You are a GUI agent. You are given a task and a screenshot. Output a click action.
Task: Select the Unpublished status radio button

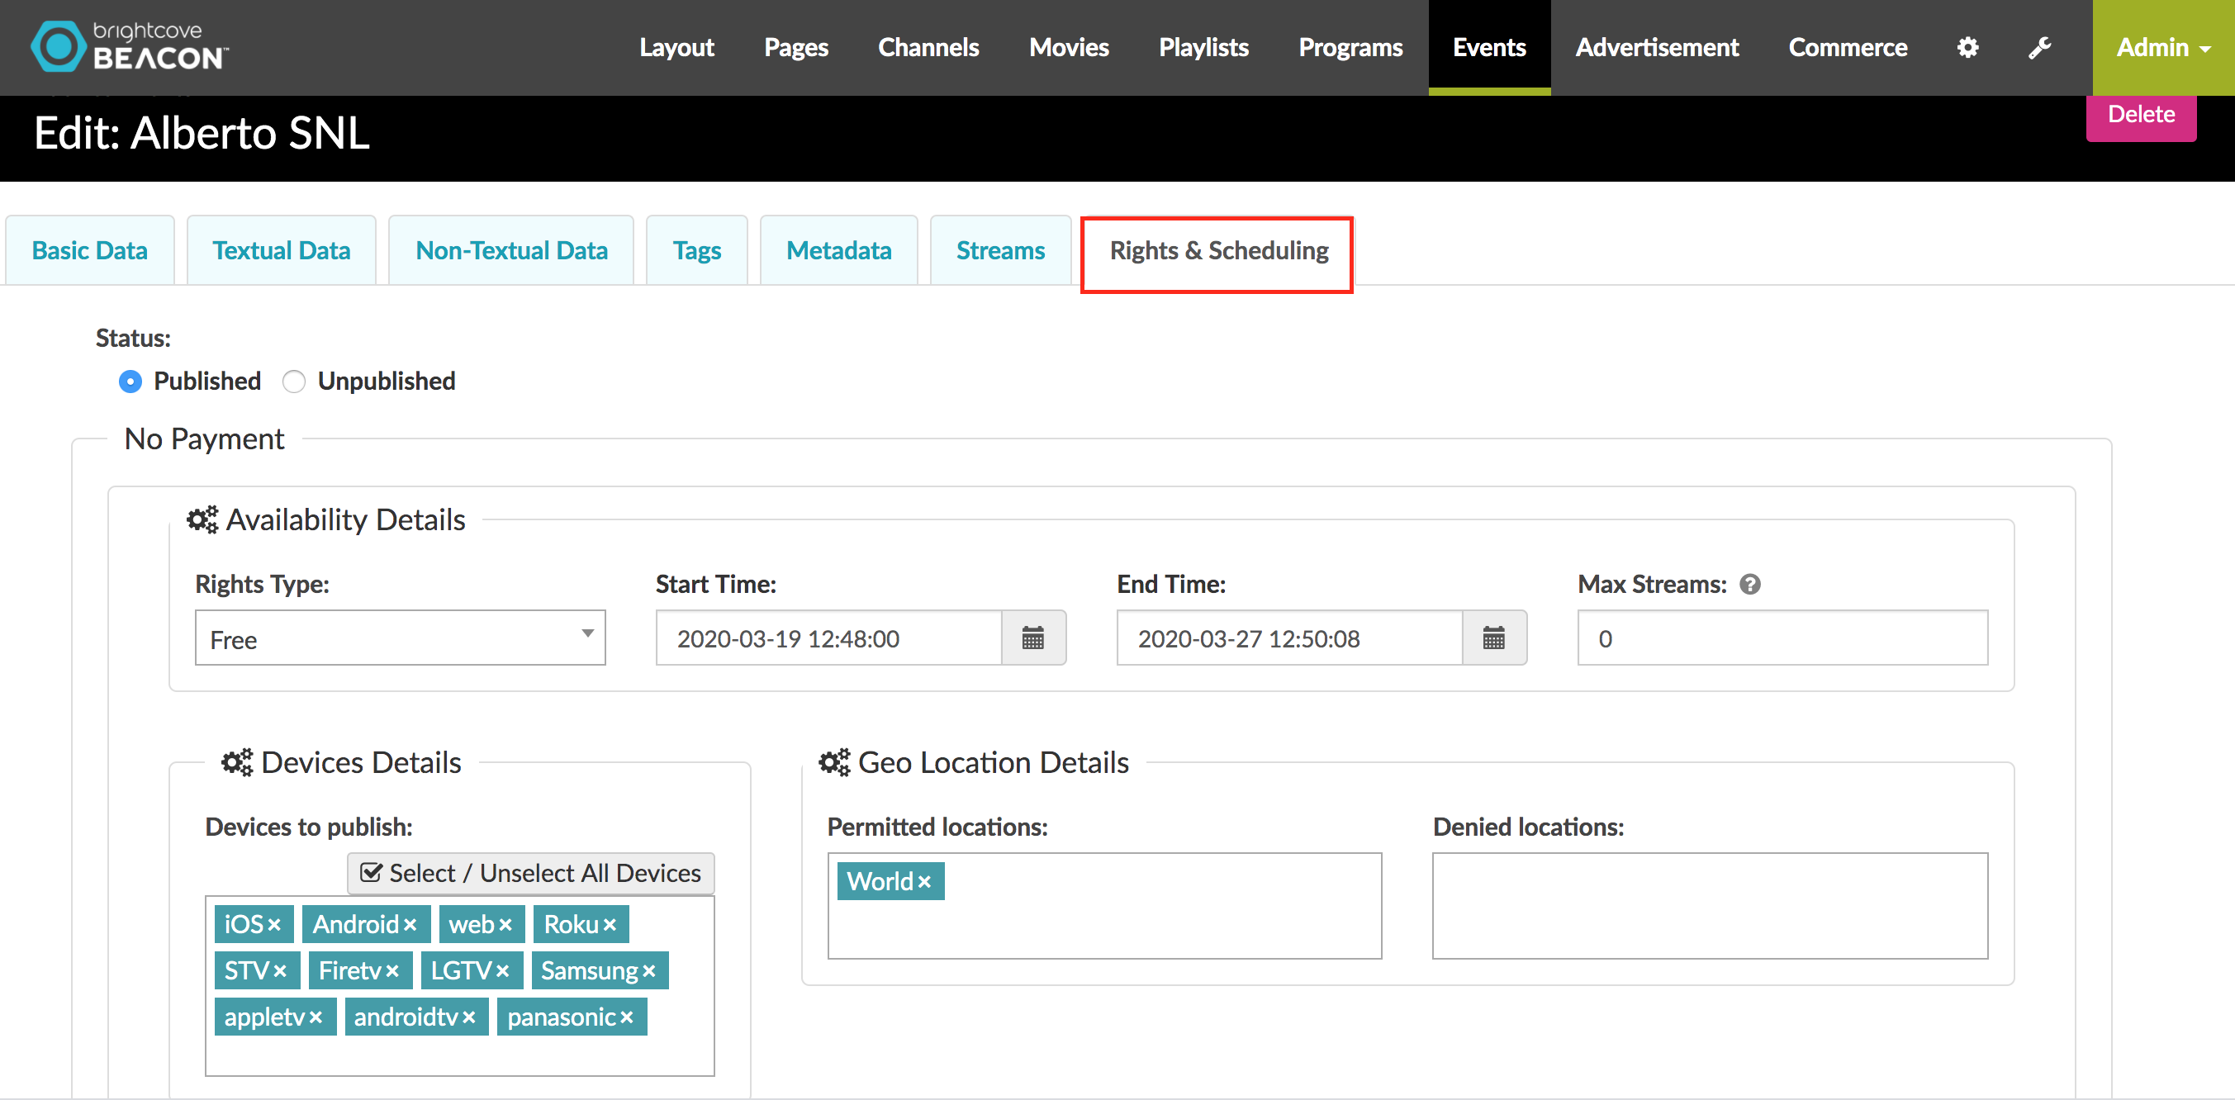294,382
